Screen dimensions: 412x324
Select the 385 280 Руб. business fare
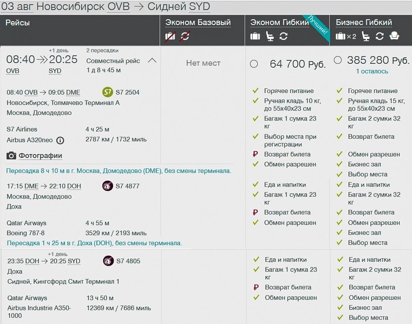click(338, 60)
